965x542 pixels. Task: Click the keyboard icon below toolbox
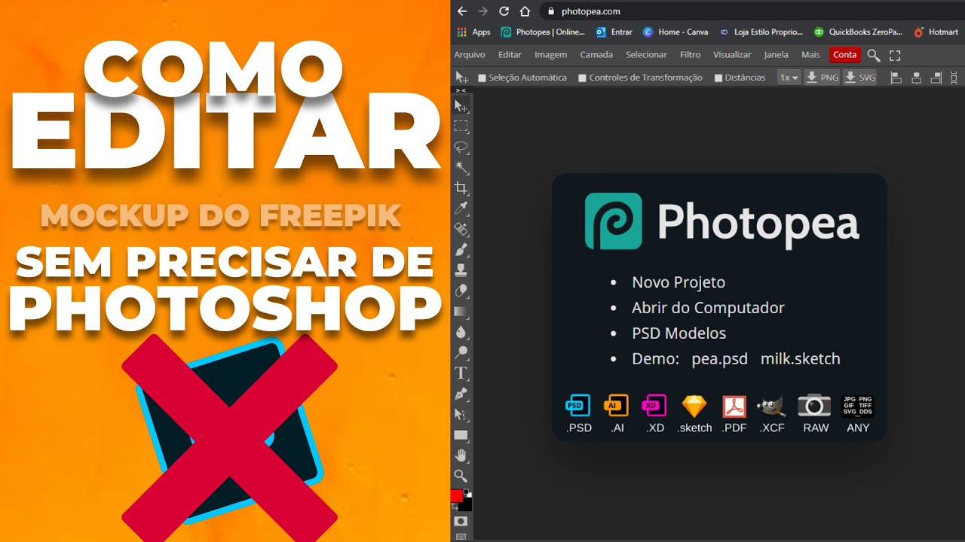(x=461, y=536)
